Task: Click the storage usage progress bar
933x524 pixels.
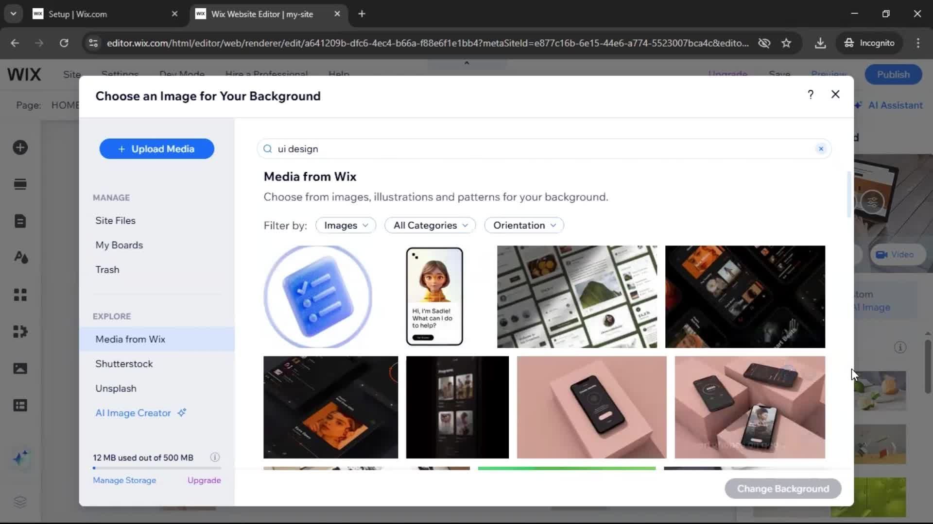Action: click(156, 468)
